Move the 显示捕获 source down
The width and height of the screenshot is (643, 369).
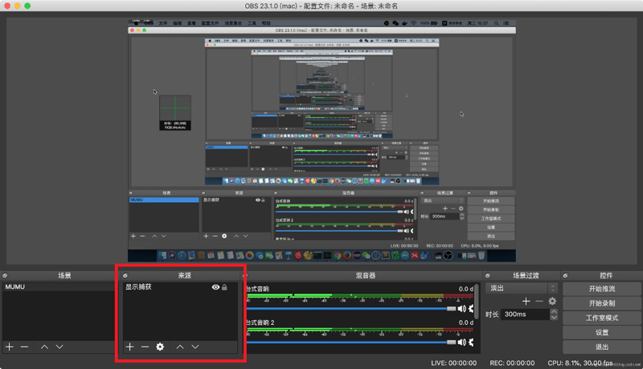(x=195, y=347)
